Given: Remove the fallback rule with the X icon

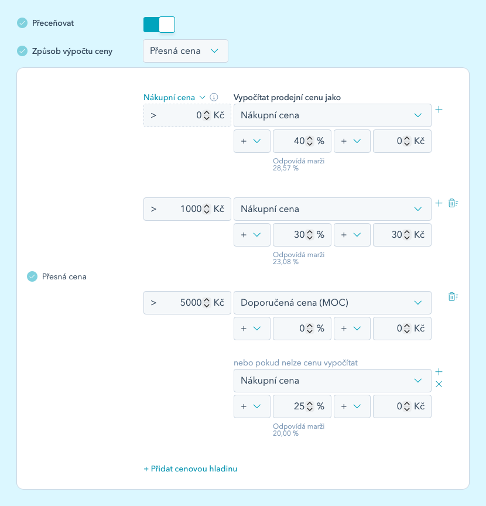Looking at the screenshot, I should [x=439, y=384].
